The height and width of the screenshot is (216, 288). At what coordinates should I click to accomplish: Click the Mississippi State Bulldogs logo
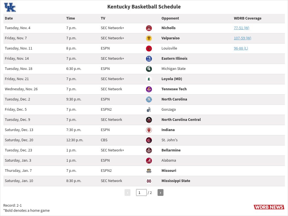click(x=149, y=181)
